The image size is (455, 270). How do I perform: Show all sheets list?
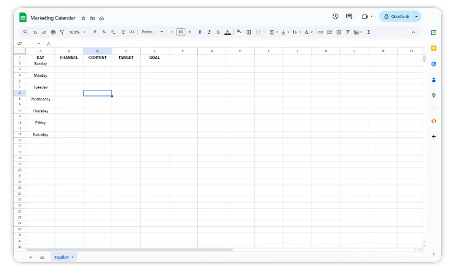(x=42, y=257)
